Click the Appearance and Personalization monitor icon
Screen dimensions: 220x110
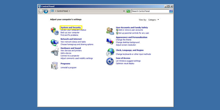110,41
